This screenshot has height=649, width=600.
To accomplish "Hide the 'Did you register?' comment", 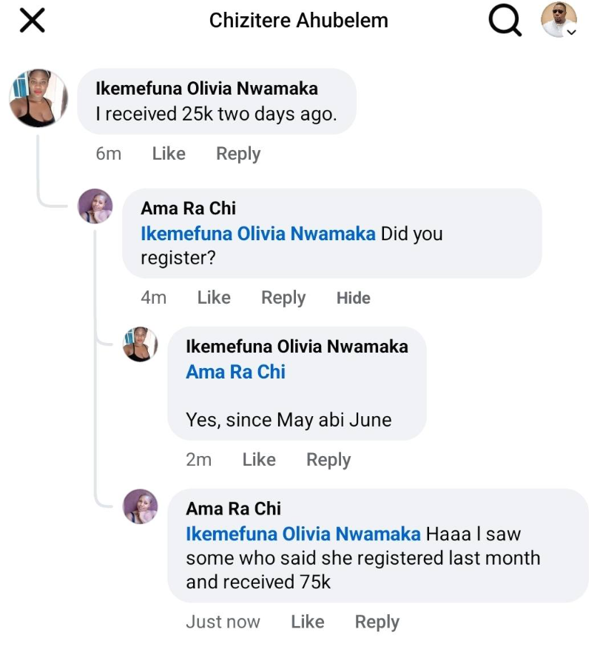I will tap(353, 298).
